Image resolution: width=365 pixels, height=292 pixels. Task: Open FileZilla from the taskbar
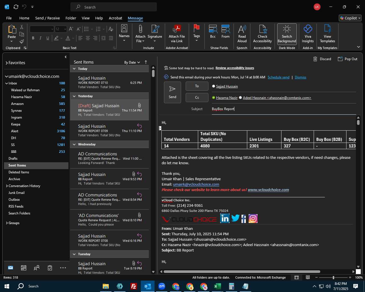(x=133, y=286)
